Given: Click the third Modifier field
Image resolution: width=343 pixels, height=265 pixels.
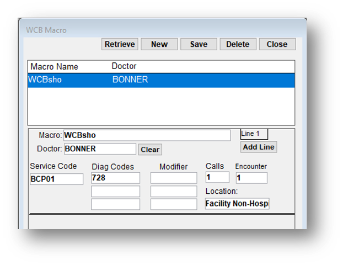Looking at the screenshot, I should click(174, 204).
